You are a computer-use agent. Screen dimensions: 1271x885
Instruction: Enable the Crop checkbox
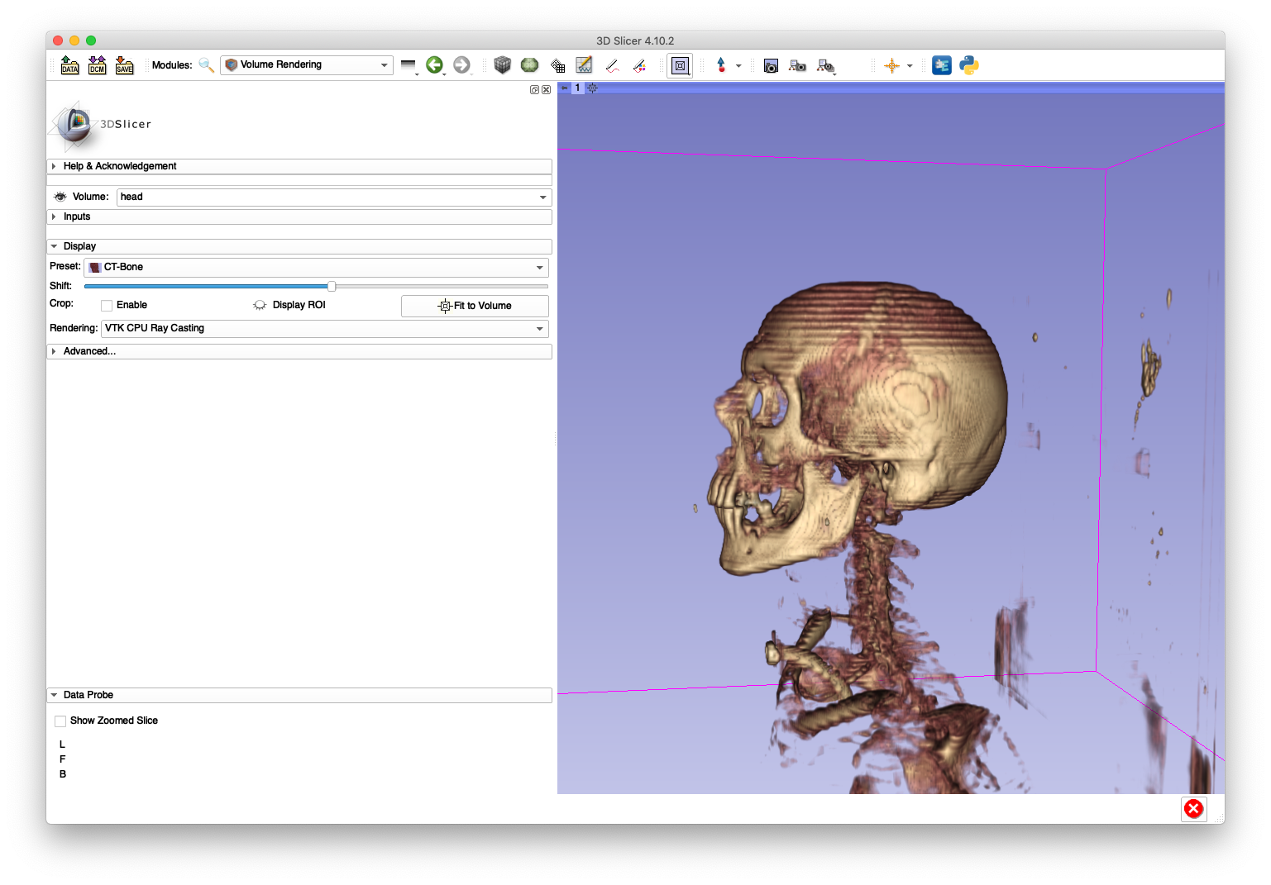pos(106,305)
